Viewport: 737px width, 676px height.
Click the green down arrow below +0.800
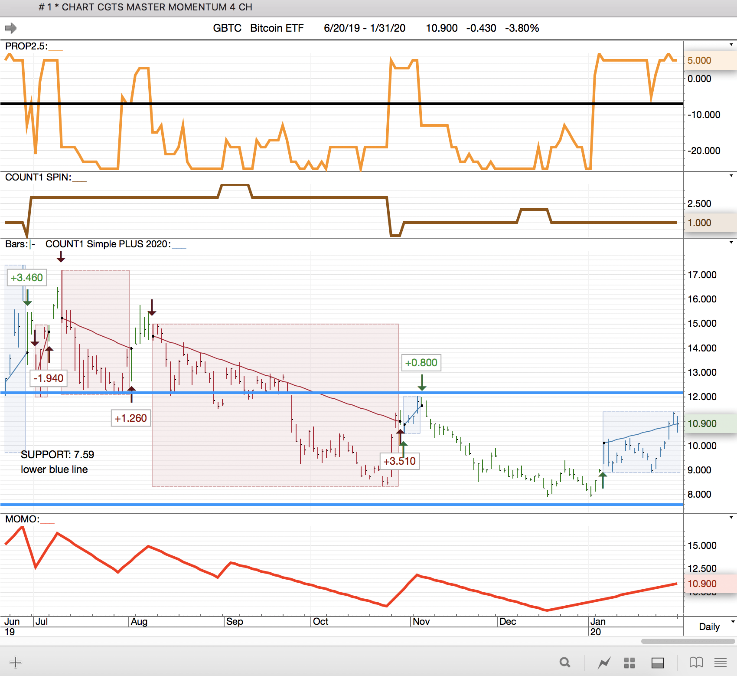[x=422, y=382]
